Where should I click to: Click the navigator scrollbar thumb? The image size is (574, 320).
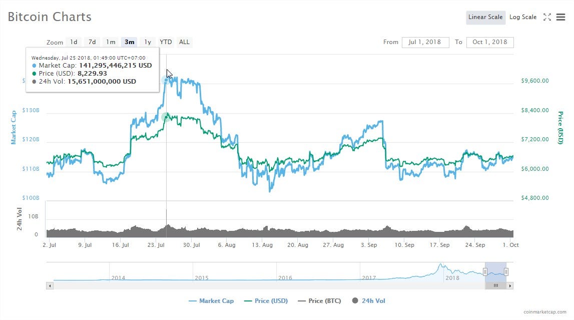coord(495,285)
